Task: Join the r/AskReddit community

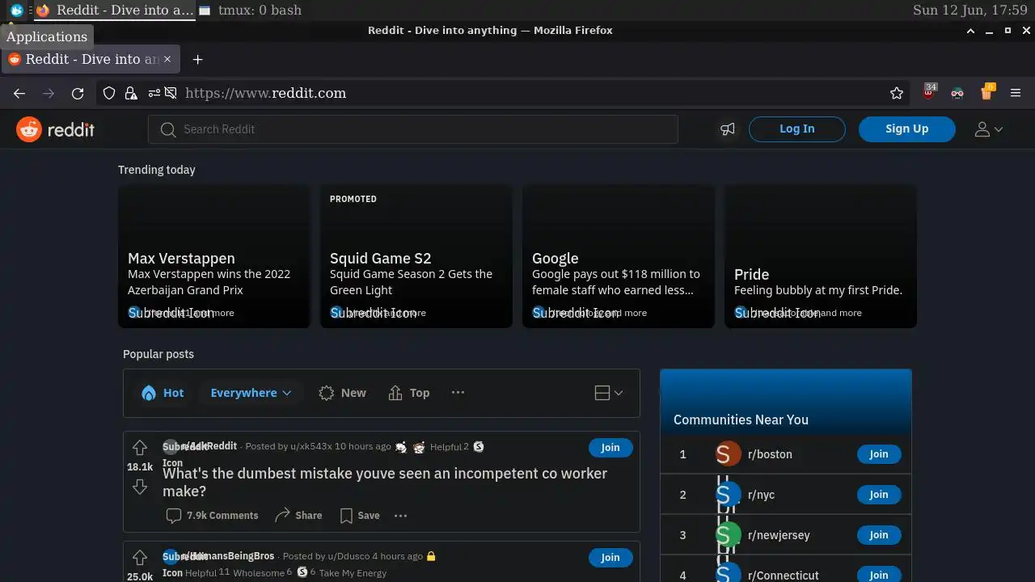Action: 610,448
